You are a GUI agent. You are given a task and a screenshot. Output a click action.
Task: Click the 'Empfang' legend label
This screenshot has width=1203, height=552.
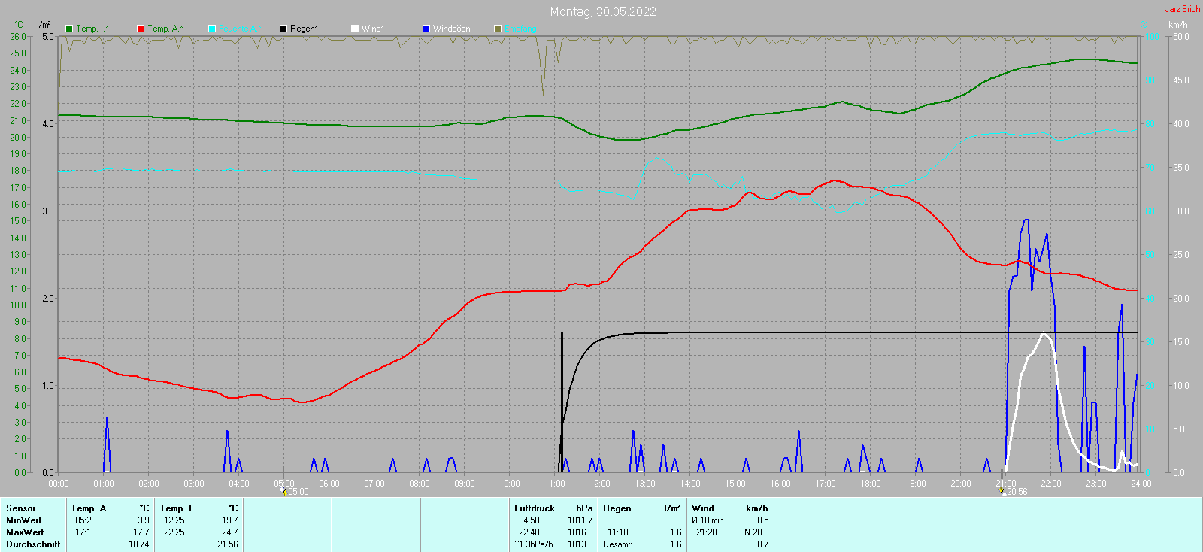point(521,29)
